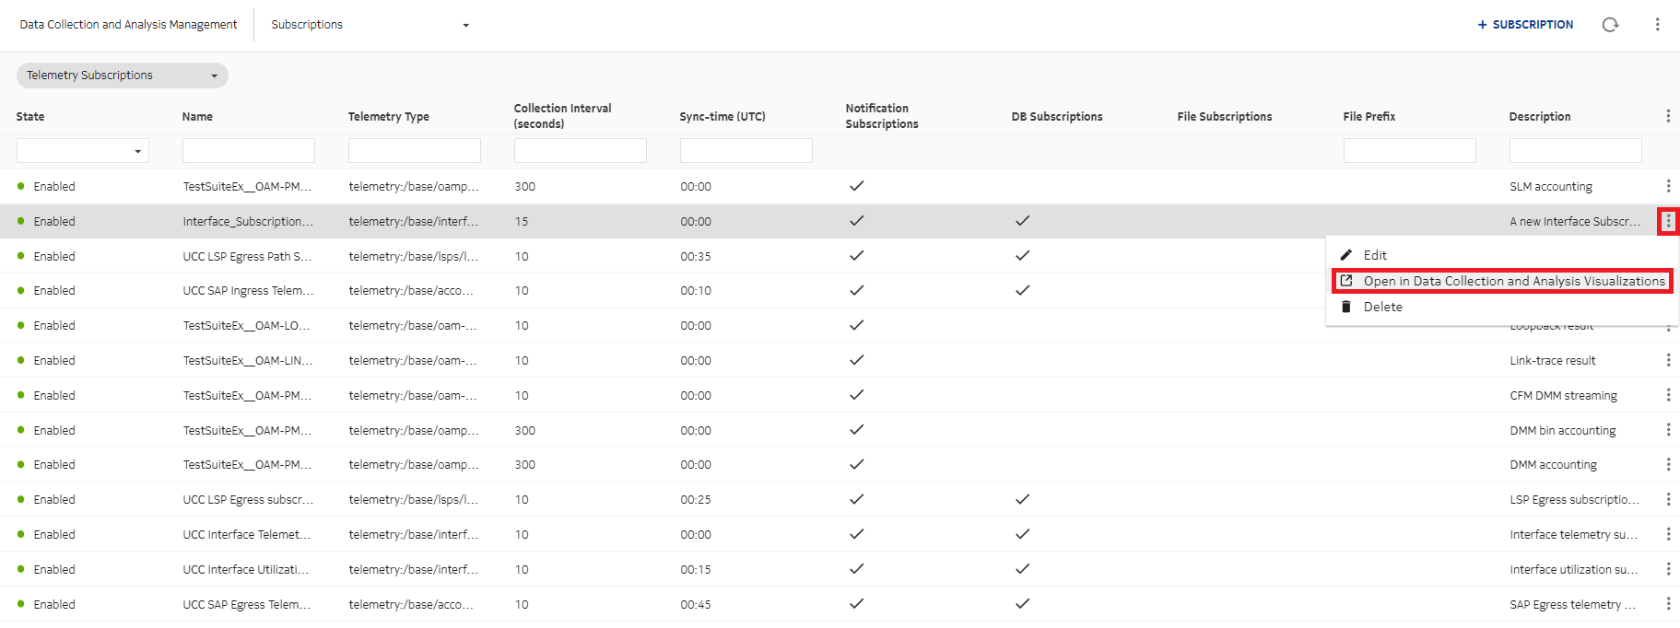The width and height of the screenshot is (1680, 628).
Task: Click the refresh icon in top toolbar
Action: (1610, 25)
